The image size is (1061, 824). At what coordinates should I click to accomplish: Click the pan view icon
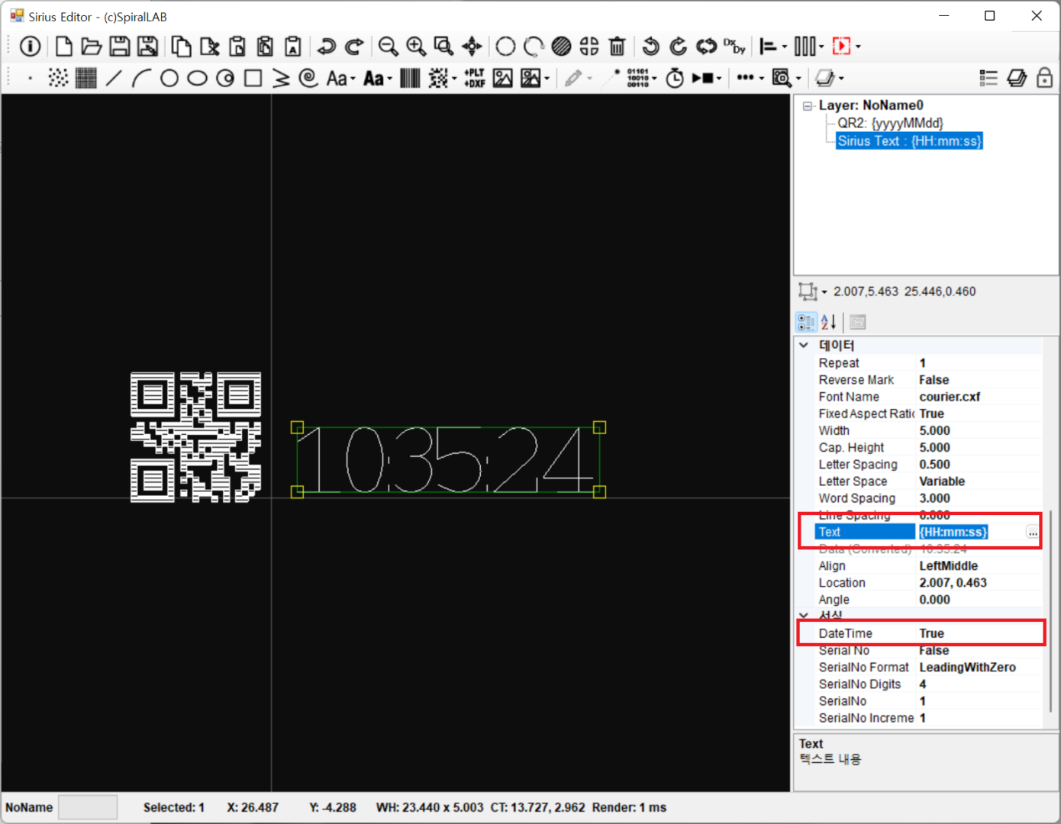(x=472, y=47)
